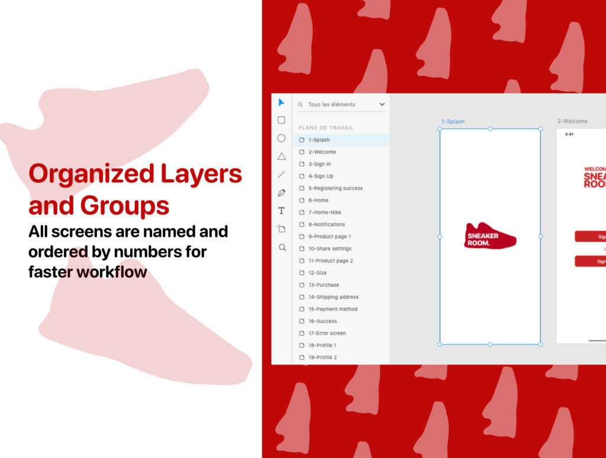Screen dimensions: 606x458
Task: Select the 9-Product page 1 layer
Action: [341, 237]
